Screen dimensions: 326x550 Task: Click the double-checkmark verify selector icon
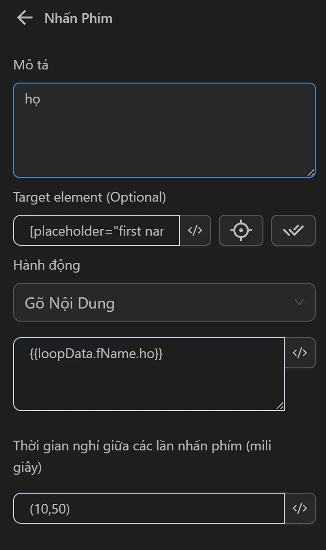pos(293,230)
